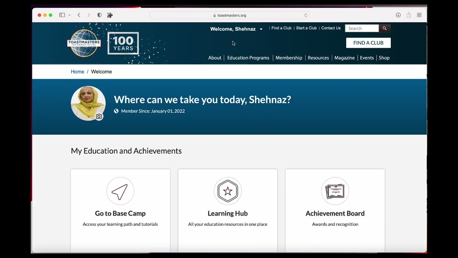Click the puzzle-piece extension icon
Viewport: 458px width, 258px height.
(110, 15)
